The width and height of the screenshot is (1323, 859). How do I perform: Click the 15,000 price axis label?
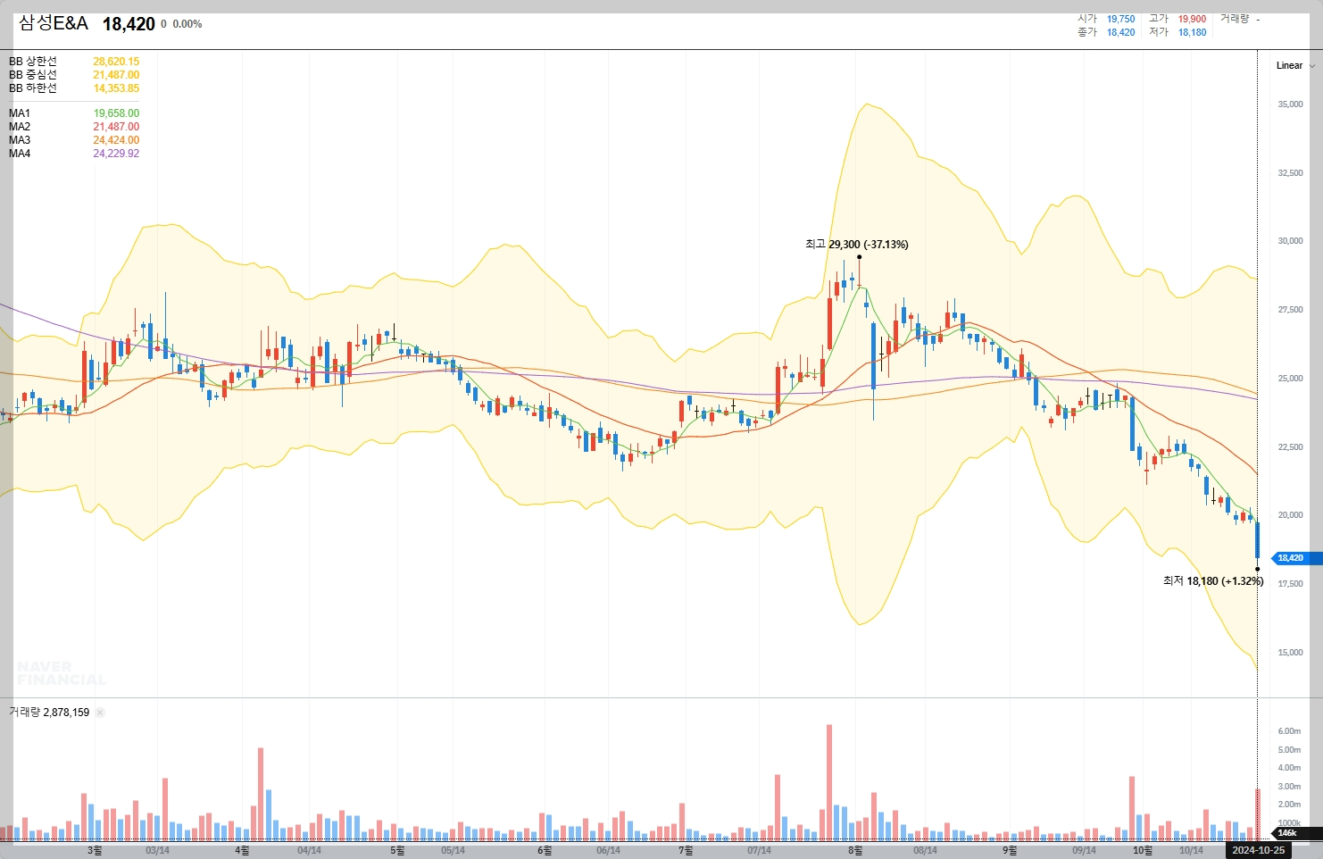pos(1290,653)
